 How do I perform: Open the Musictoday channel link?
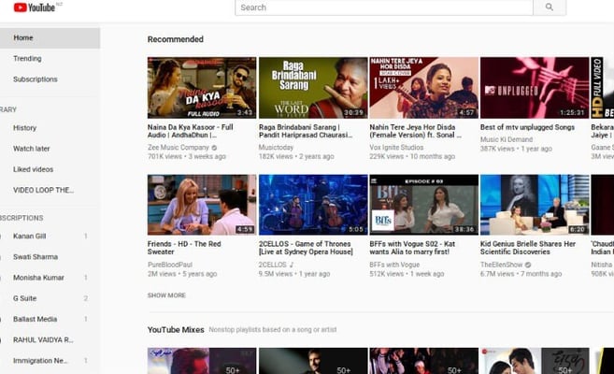[x=276, y=148]
